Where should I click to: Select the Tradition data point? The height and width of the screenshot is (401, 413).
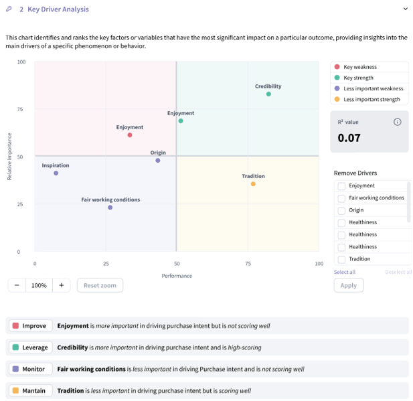pyautogui.click(x=253, y=184)
